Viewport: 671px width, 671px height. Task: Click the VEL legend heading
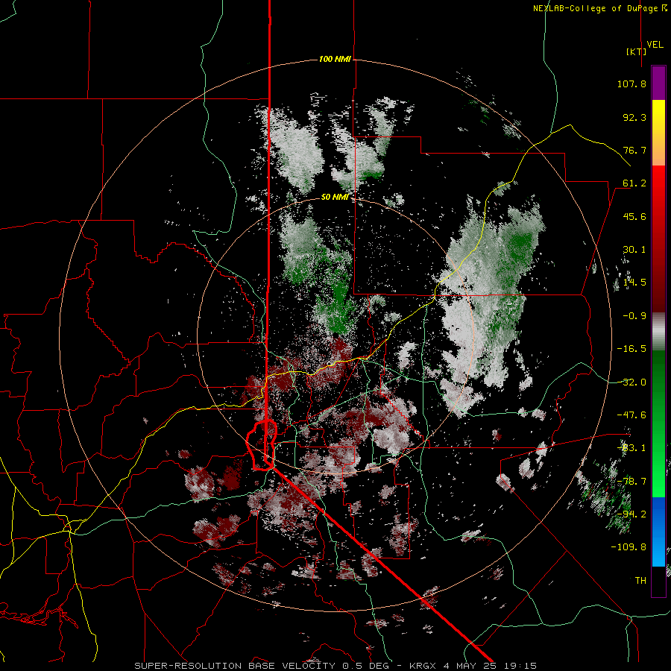coord(655,45)
